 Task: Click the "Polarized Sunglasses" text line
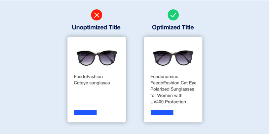[x=172, y=89]
